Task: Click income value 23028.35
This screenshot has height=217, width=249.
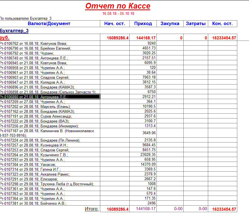Action: pyautogui.click(x=148, y=155)
